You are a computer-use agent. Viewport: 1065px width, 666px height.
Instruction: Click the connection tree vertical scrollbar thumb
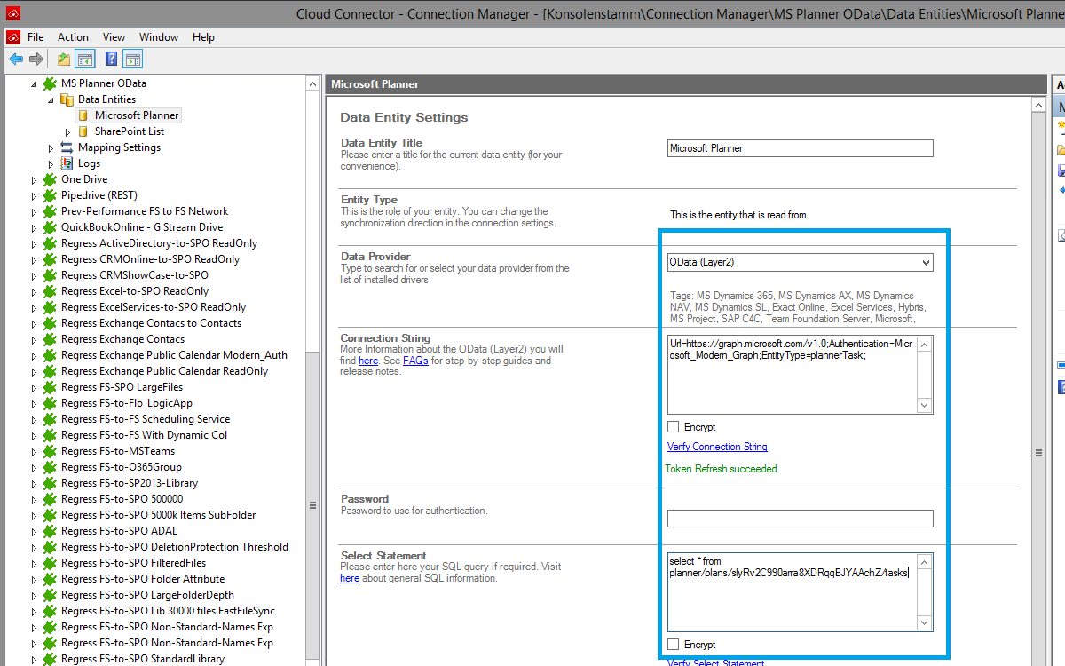click(x=312, y=504)
